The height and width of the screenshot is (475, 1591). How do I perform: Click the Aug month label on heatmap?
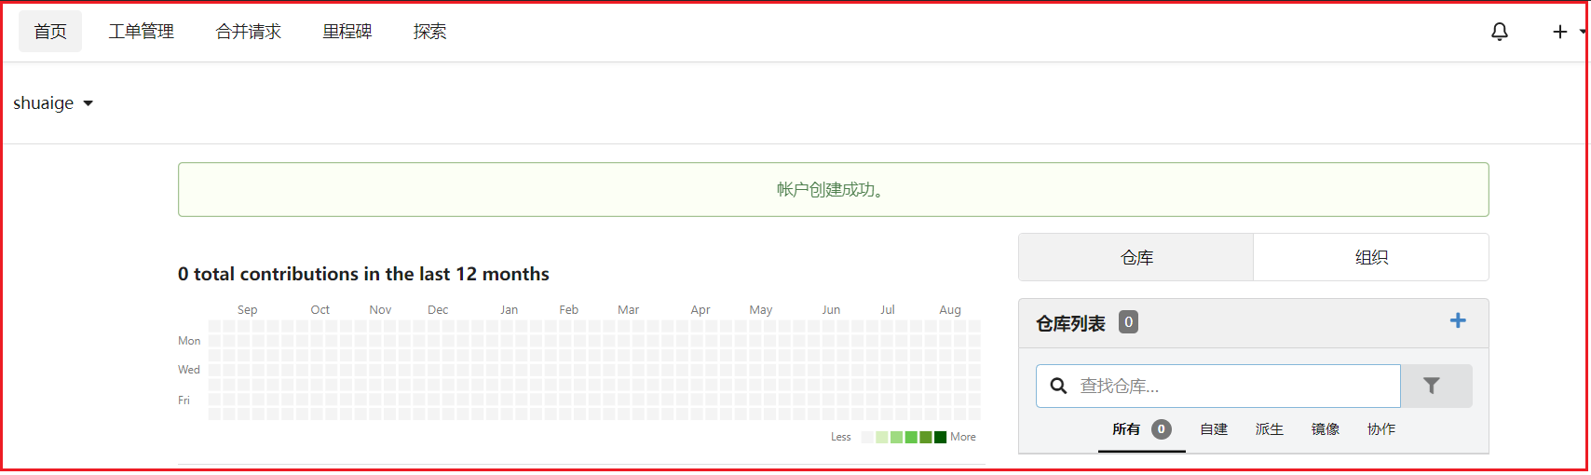[x=950, y=310]
